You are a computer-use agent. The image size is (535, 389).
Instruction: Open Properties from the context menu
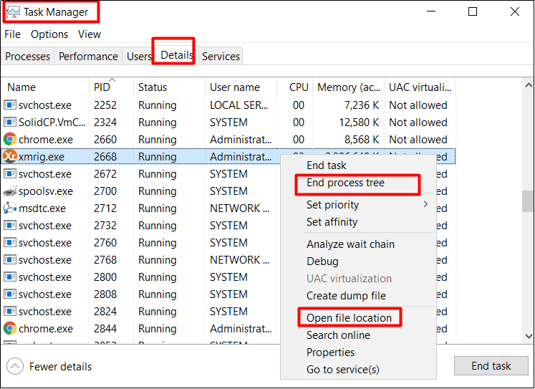330,352
